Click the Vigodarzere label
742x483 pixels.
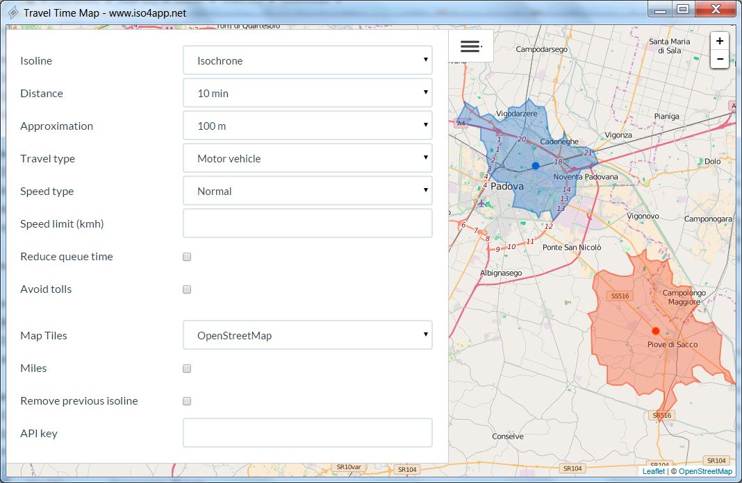click(516, 113)
